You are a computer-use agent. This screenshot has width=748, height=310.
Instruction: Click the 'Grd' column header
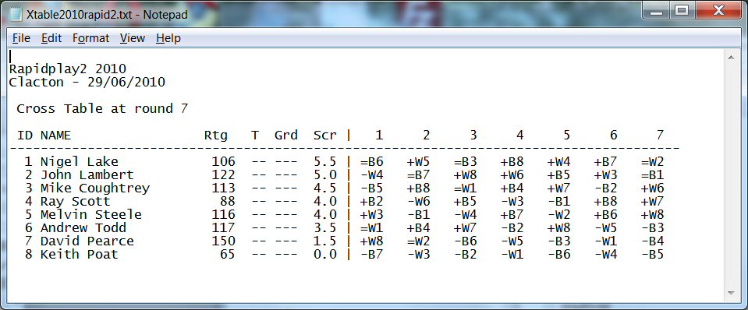286,136
